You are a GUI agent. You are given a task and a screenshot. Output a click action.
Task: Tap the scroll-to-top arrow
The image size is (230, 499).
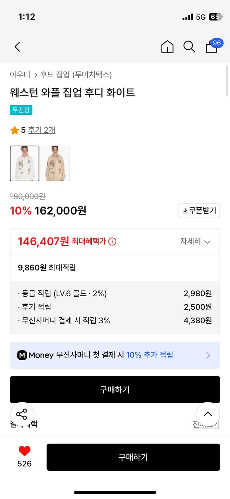tap(208, 414)
